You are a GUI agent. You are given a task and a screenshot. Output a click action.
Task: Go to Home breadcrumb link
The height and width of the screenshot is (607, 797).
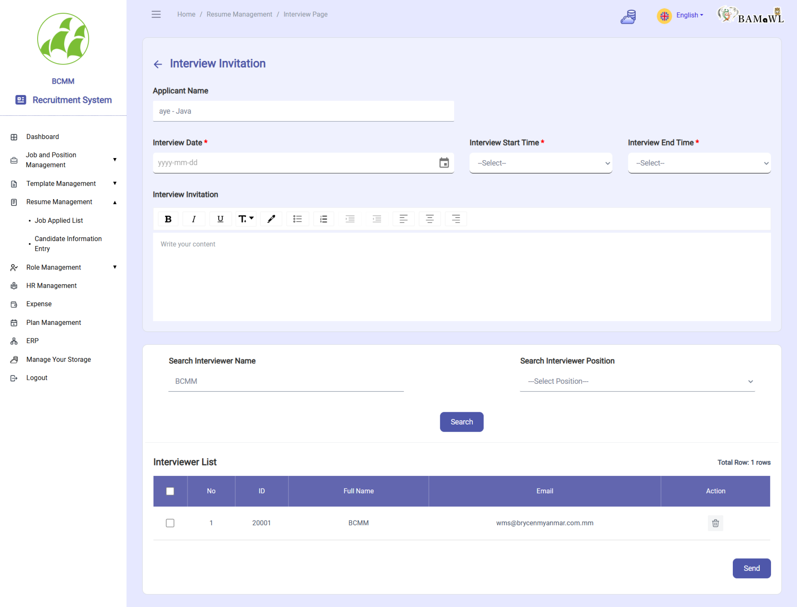[x=186, y=14]
